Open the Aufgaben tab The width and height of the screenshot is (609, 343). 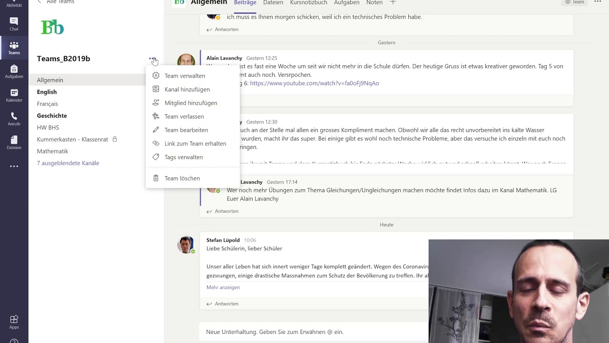346,2
